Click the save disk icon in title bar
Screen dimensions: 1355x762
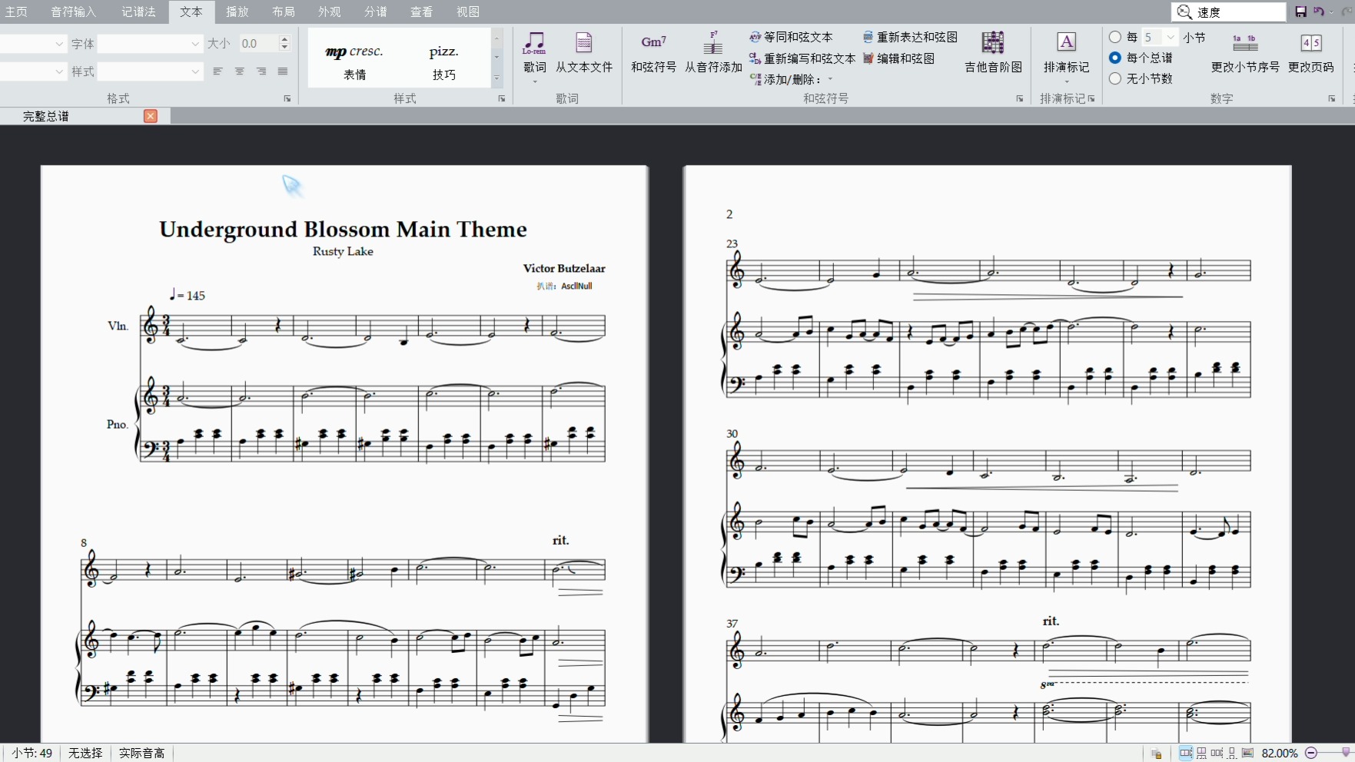(1300, 12)
